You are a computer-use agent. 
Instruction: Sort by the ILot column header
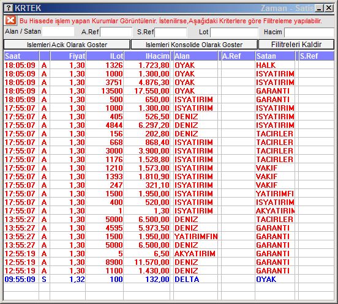pyautogui.click(x=105, y=56)
